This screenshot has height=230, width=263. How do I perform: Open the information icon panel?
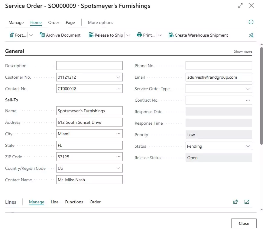coord(251,22)
